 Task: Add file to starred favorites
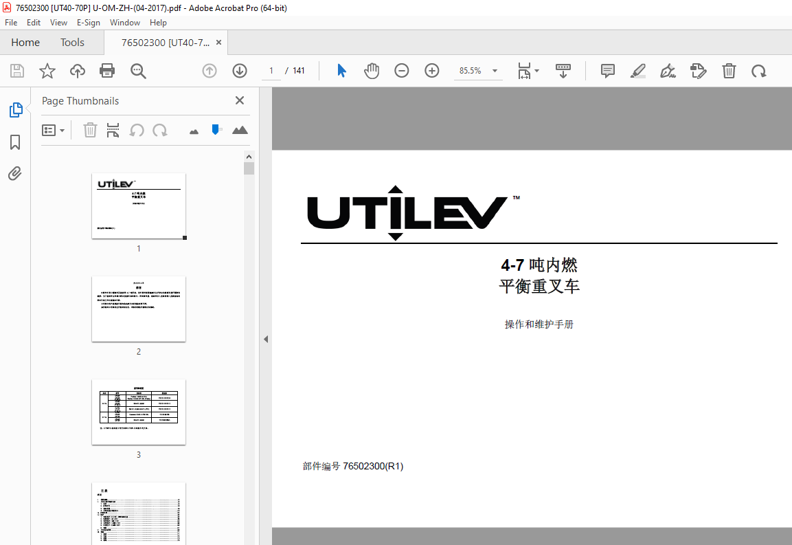tap(47, 71)
